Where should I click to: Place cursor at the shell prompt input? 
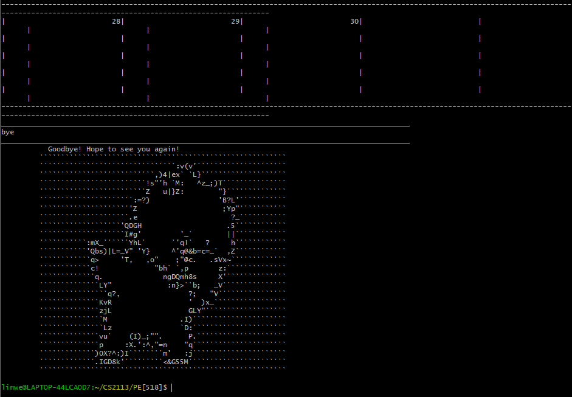coord(172,387)
